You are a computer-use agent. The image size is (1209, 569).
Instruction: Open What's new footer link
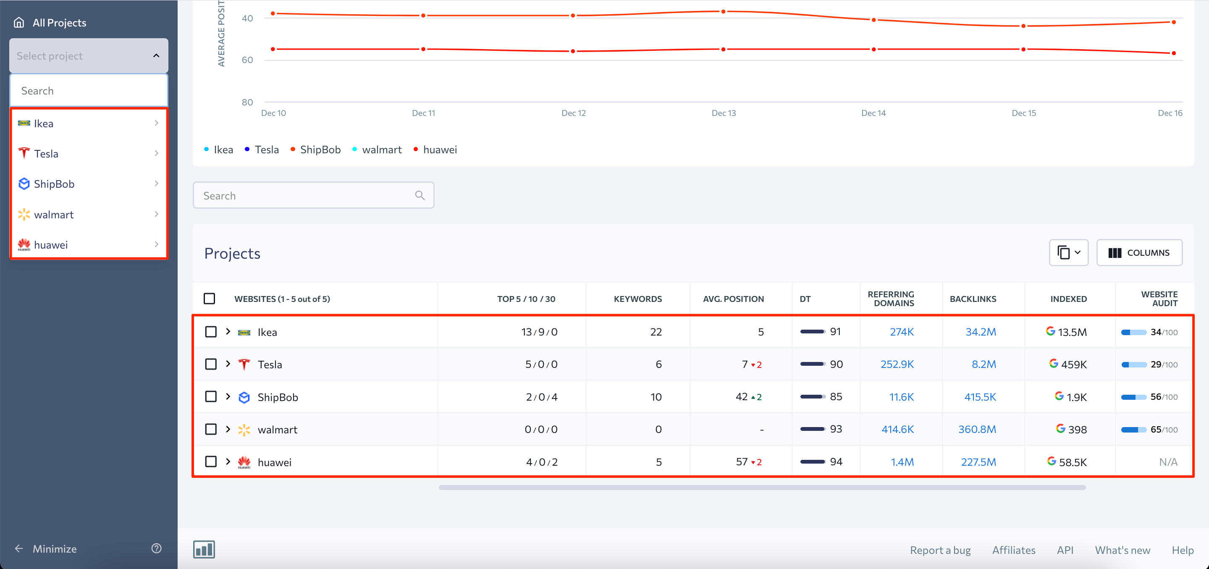pos(1122,550)
